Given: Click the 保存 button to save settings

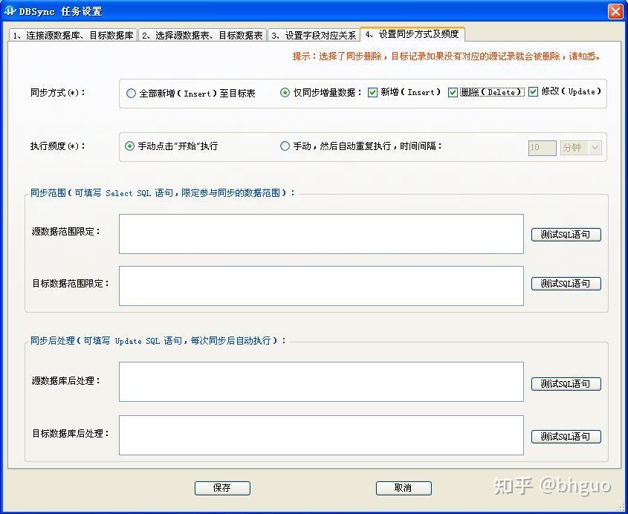Looking at the screenshot, I should coord(222,488).
